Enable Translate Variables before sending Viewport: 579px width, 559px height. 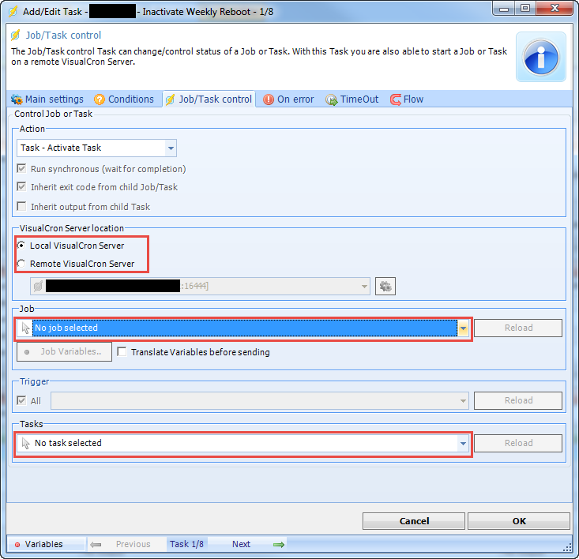(x=122, y=352)
